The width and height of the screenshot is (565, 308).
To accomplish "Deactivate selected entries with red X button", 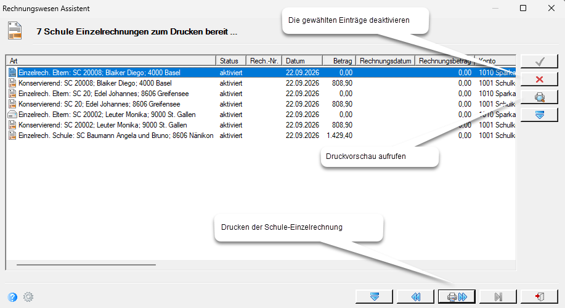I will 539,79.
